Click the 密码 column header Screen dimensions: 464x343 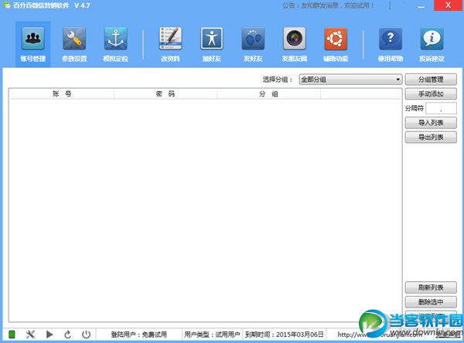tap(165, 93)
